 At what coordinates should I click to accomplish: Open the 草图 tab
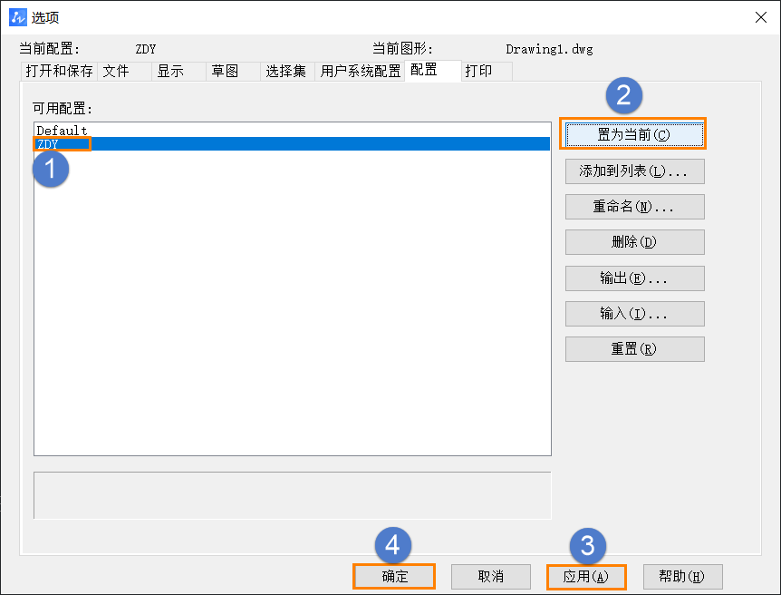233,72
